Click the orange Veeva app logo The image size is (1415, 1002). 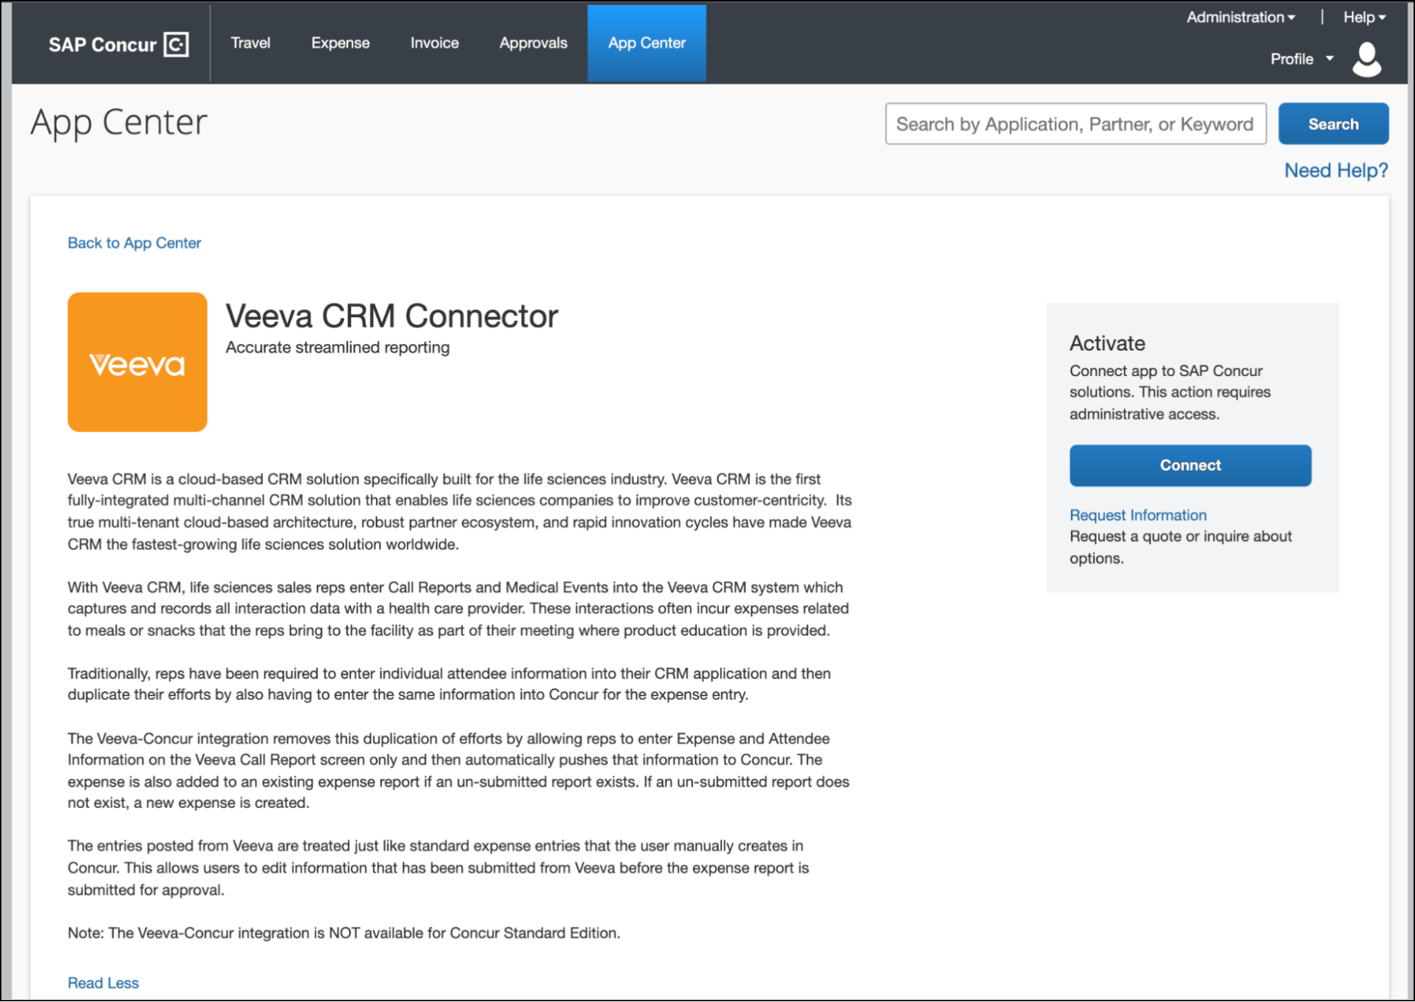(137, 362)
